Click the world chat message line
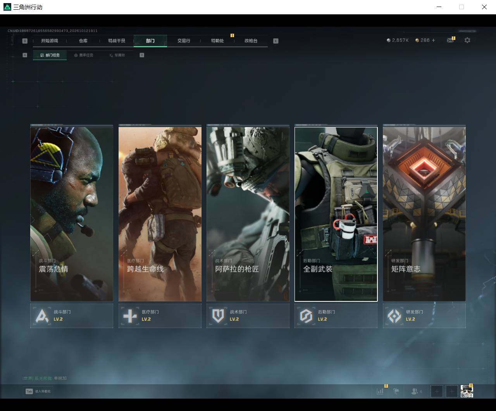The height and width of the screenshot is (411, 496). (45, 378)
